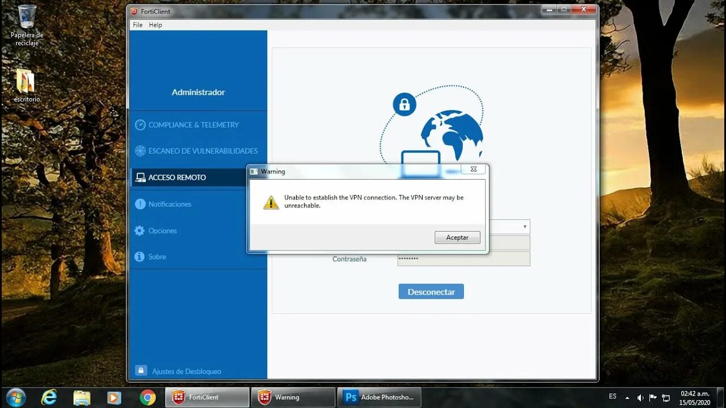Screen dimensions: 726x408
Task: Click the Acceso Remoto laptop icon
Action: tap(140, 177)
